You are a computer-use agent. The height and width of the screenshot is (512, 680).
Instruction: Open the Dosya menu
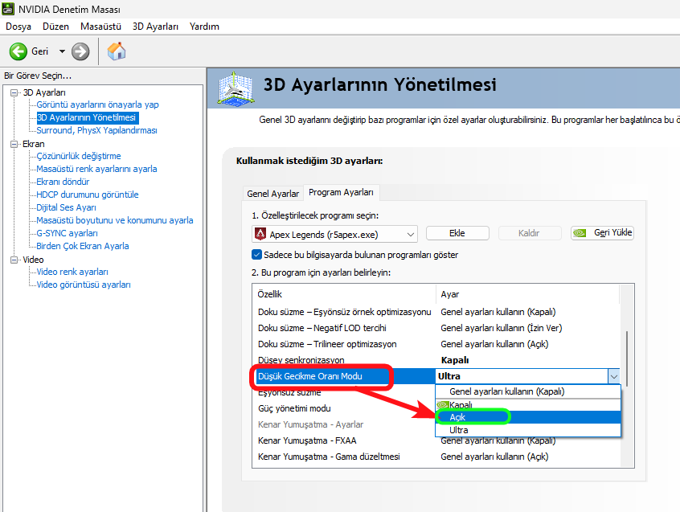(18, 27)
